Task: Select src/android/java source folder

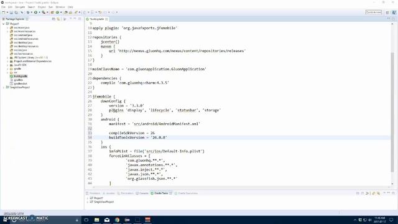Action: 23,35
